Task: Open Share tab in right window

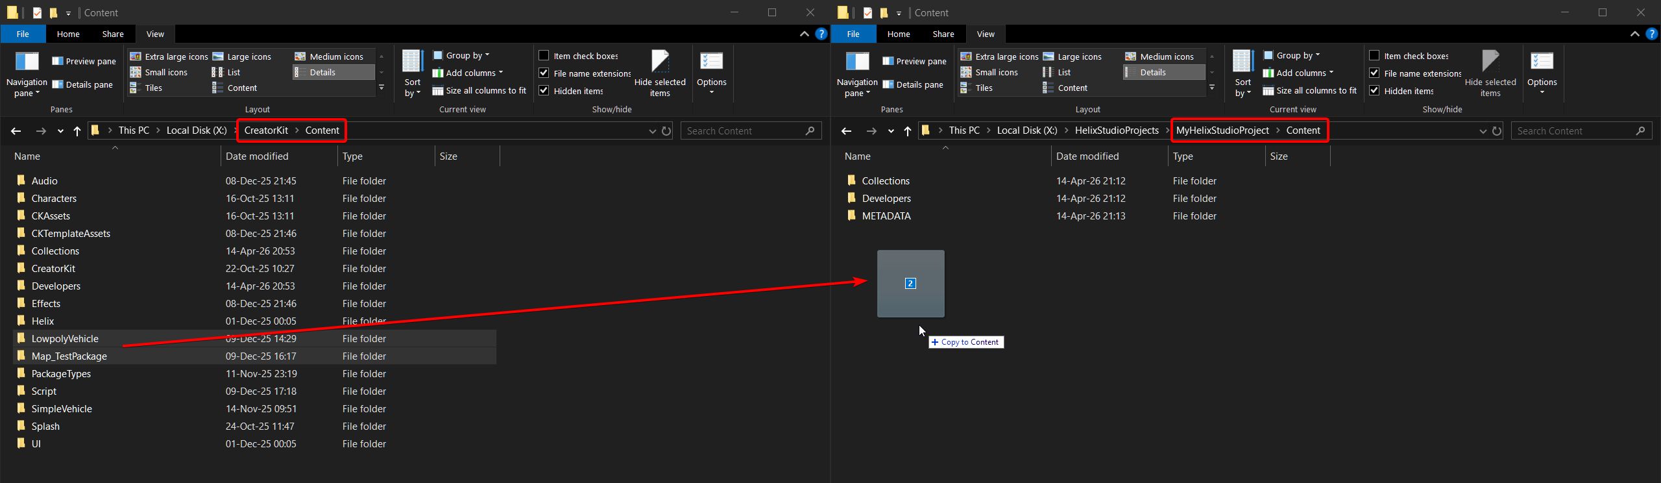Action: 943,34
